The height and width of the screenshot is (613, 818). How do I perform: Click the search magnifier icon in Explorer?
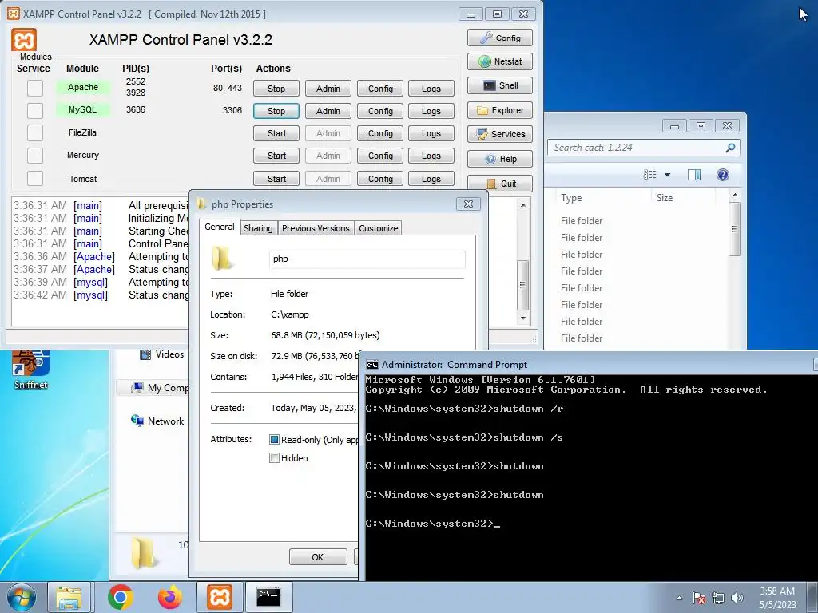point(730,148)
